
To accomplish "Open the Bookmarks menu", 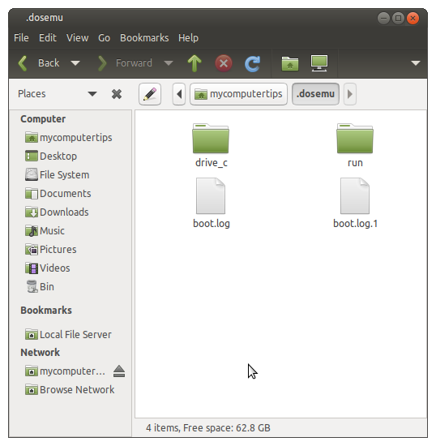I will click(x=144, y=38).
